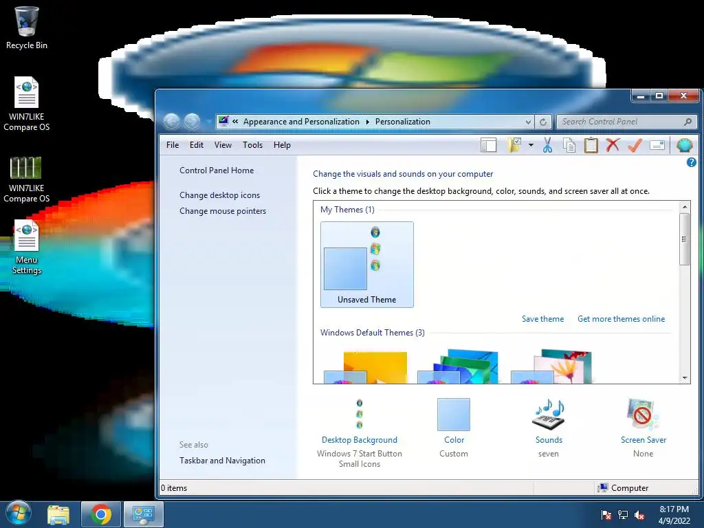This screenshot has height=528, width=704.
Task: Click the Save theme link
Action: (543, 319)
